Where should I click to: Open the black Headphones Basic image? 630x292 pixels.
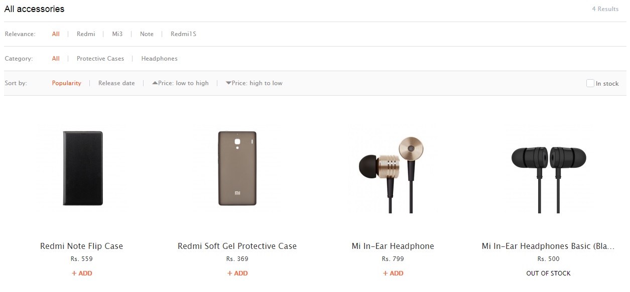click(548, 173)
